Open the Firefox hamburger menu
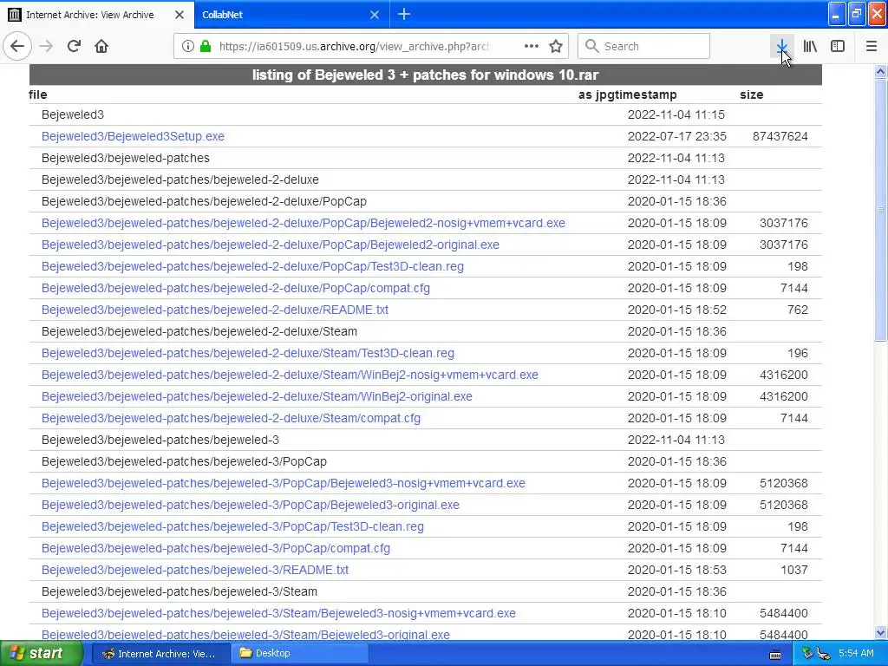 [x=872, y=46]
